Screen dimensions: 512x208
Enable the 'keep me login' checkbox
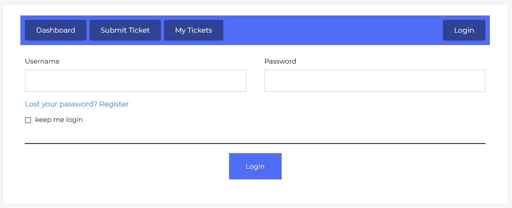coord(28,120)
